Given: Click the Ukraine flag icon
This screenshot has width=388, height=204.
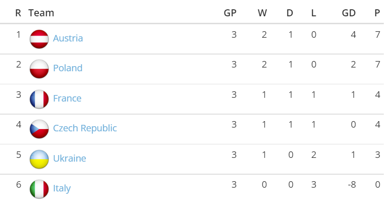Looking at the screenshot, I should (x=39, y=159).
